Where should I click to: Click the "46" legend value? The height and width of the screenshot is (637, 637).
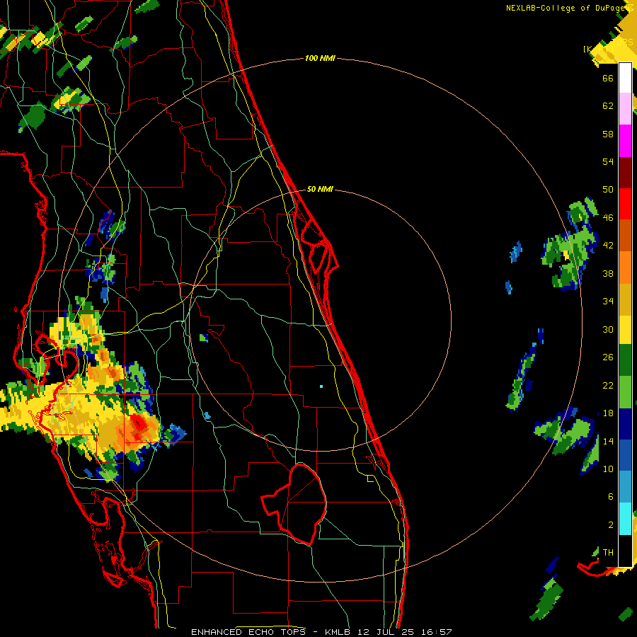(608, 218)
